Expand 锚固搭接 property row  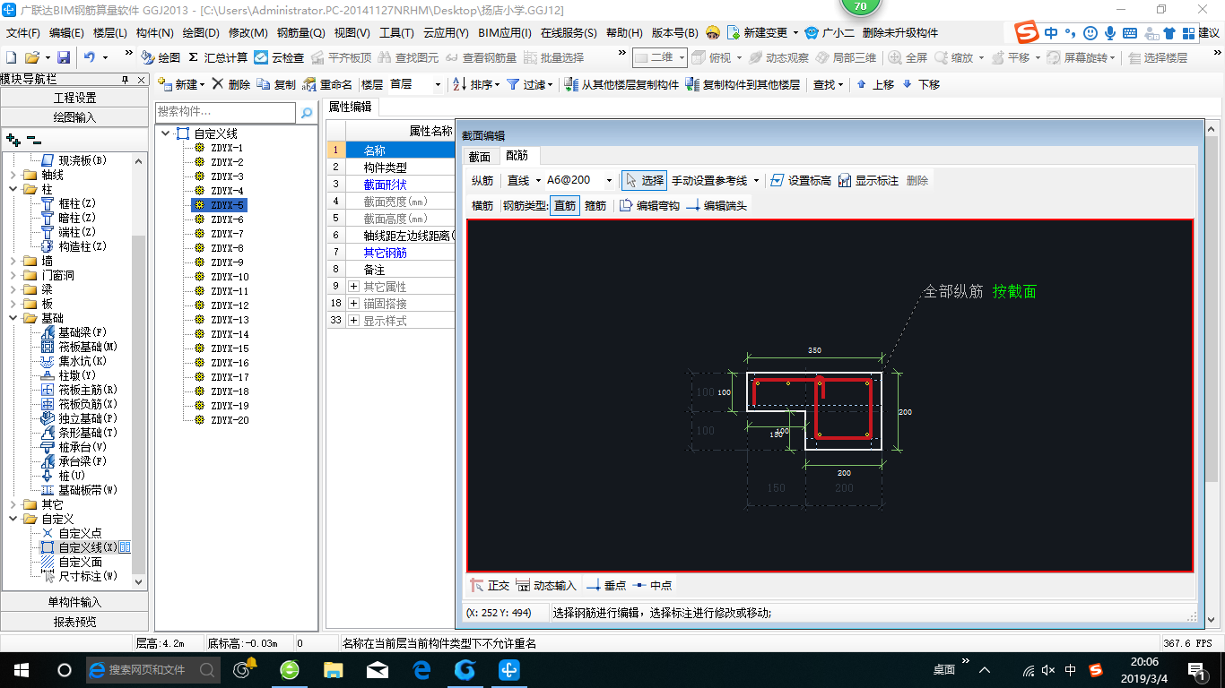pyautogui.click(x=353, y=304)
